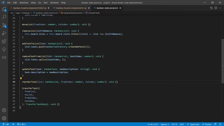Switch to kanban-board.component.ts tab
This screenshot has height=126, width=224.
point(71,8)
